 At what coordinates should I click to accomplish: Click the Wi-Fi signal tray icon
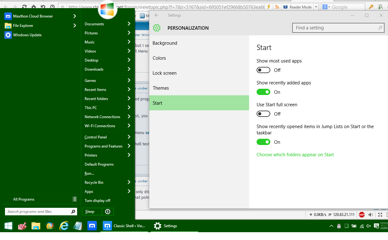tap(361, 226)
